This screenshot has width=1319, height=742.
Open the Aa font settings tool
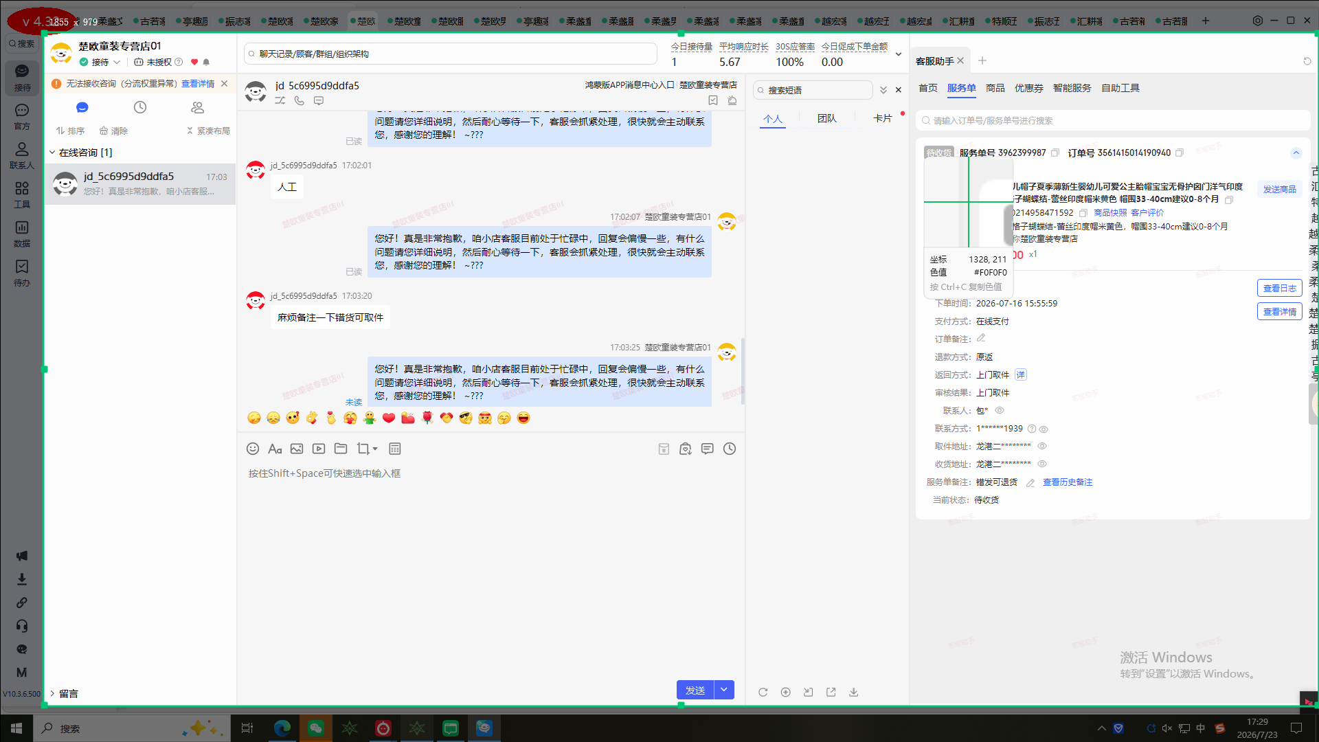(x=275, y=449)
